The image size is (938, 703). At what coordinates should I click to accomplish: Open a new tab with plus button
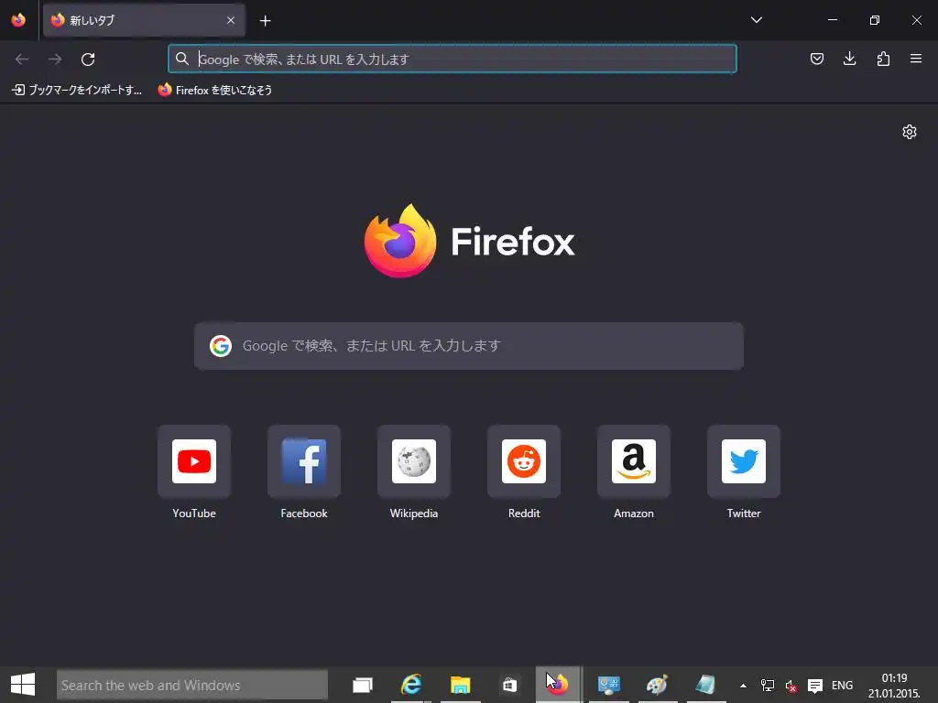(x=265, y=21)
